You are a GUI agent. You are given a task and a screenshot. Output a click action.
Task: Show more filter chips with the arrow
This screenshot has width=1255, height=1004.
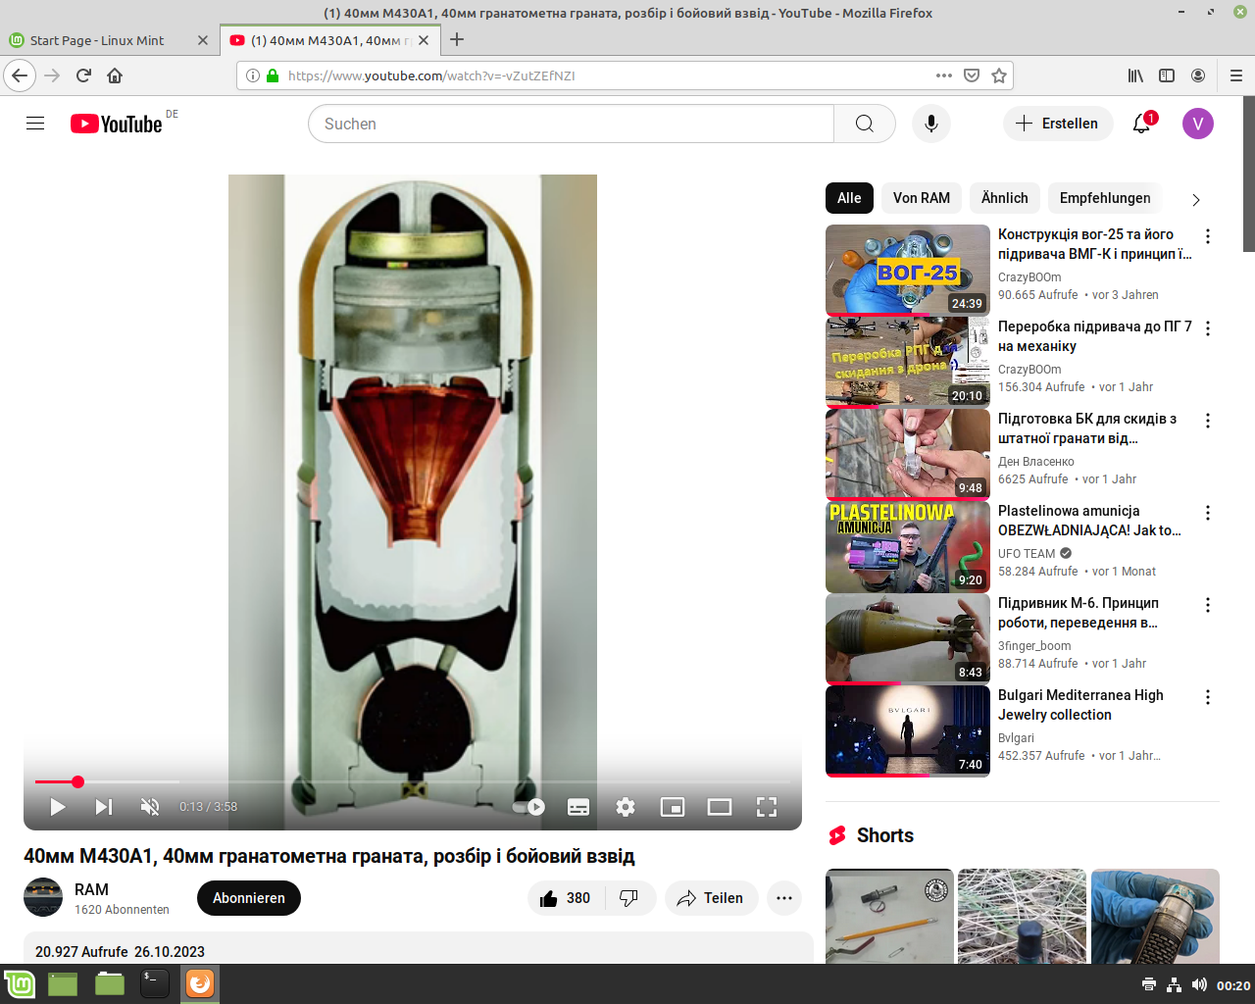point(1196,199)
